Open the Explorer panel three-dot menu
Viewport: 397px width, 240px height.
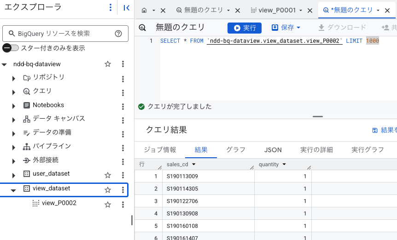(x=111, y=7)
